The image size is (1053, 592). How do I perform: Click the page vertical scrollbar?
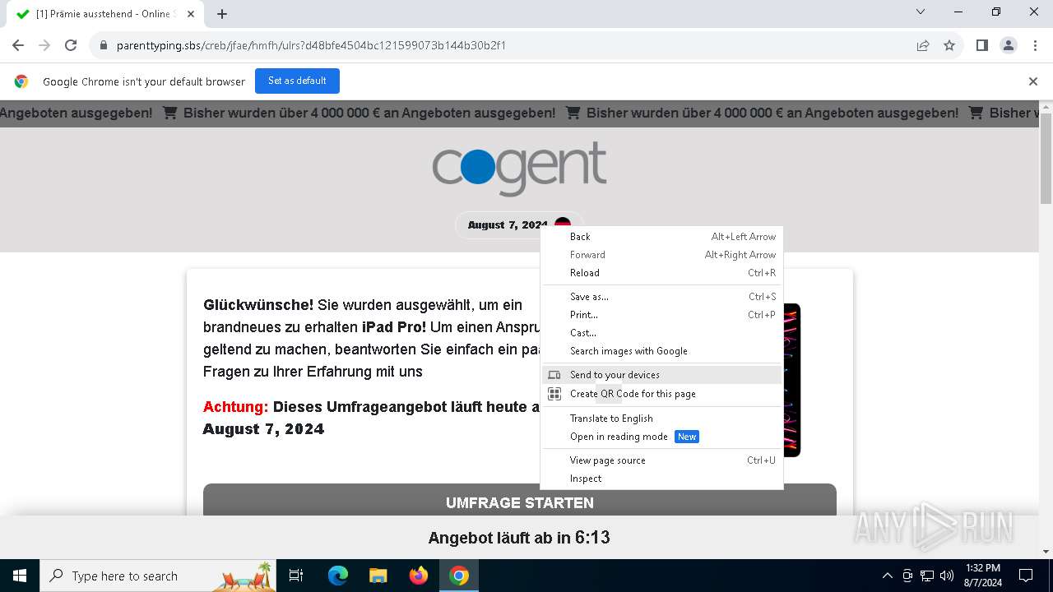click(x=1046, y=159)
